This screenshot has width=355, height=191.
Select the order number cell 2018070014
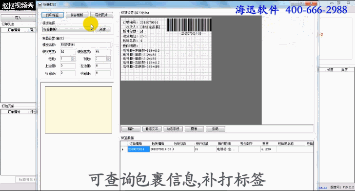click(139, 149)
